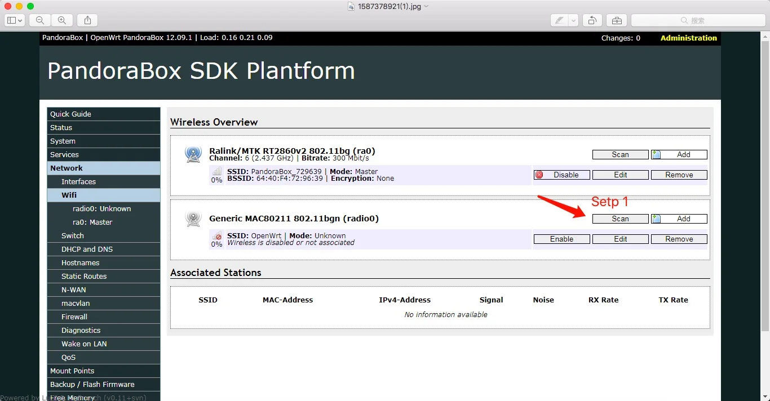Viewport: 770px width, 401px height.
Task: Open the Firewall page
Action: (x=104, y=317)
